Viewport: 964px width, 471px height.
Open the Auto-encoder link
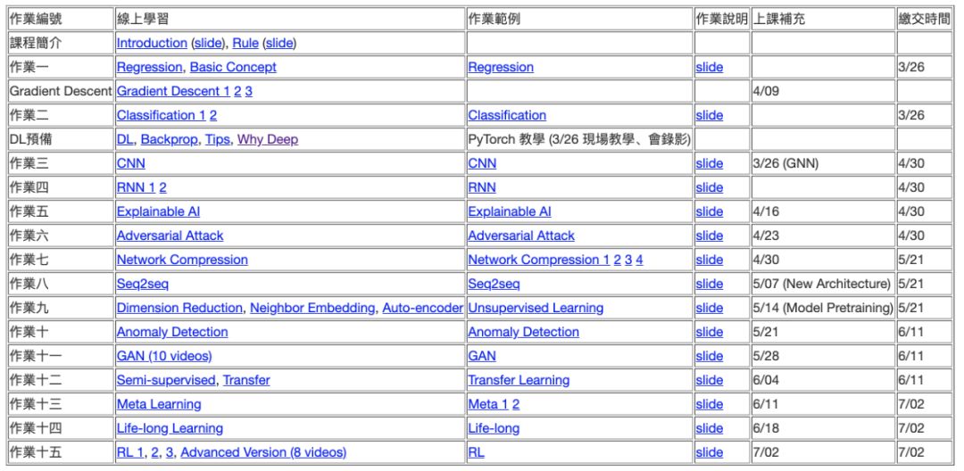point(422,308)
